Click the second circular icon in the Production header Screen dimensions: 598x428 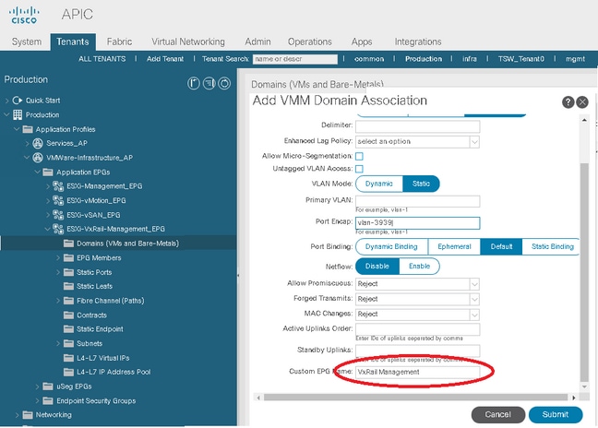[x=209, y=83]
